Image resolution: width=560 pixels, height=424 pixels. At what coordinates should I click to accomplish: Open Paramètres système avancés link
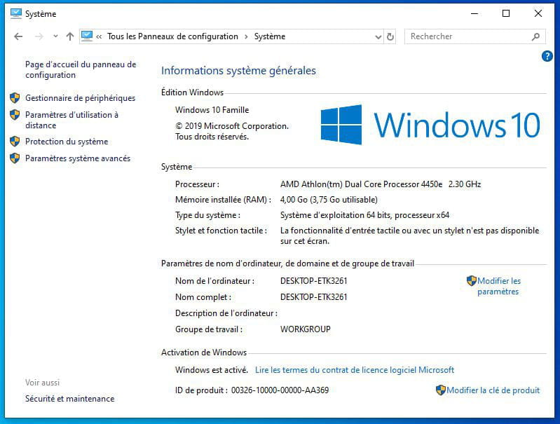pyautogui.click(x=78, y=158)
